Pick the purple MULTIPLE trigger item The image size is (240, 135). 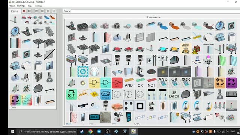point(231,83)
